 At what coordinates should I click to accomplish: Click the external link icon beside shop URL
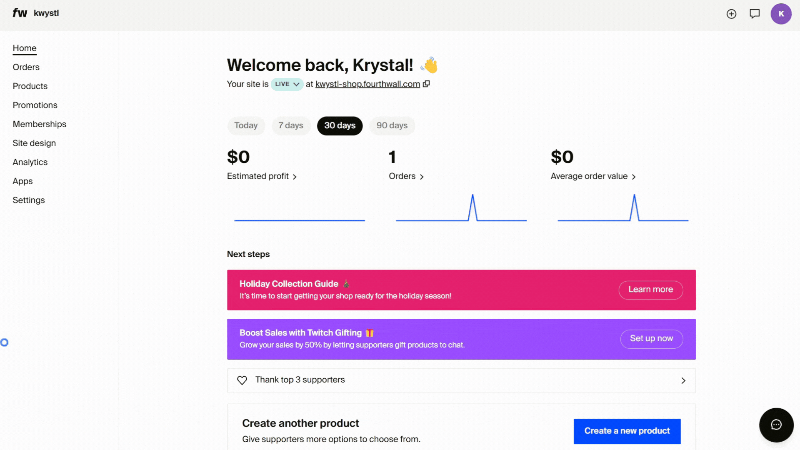tap(426, 84)
